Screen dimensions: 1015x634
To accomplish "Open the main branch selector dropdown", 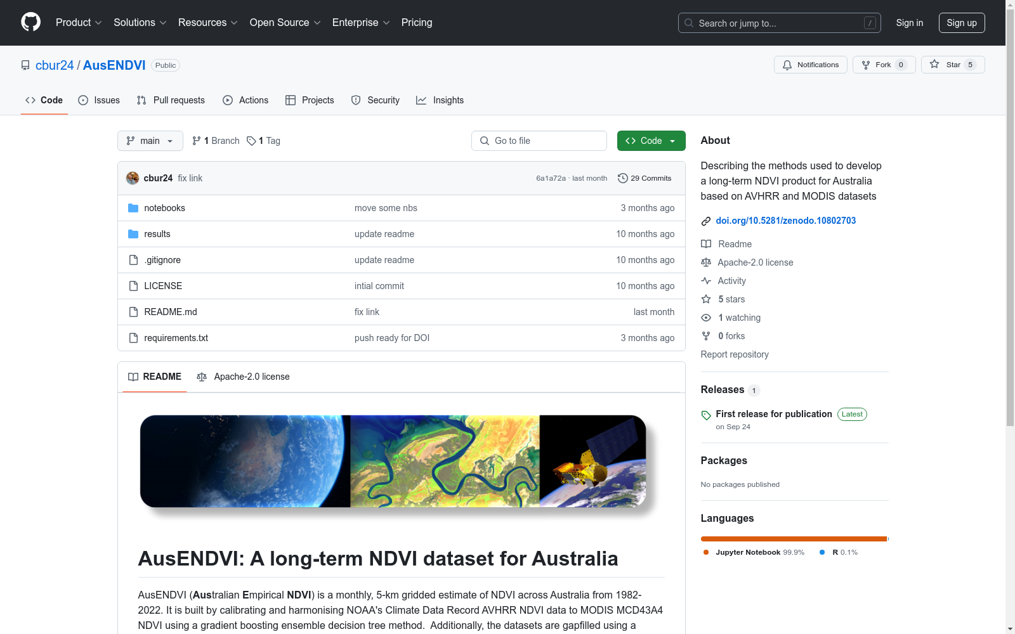I will click(150, 141).
